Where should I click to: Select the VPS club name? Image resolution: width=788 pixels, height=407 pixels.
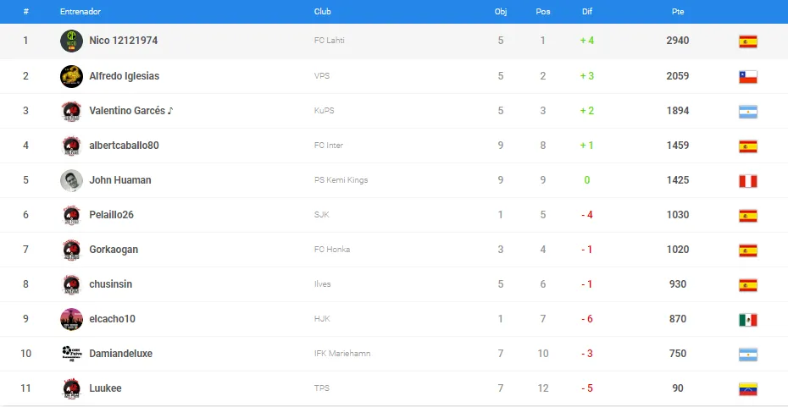(322, 76)
